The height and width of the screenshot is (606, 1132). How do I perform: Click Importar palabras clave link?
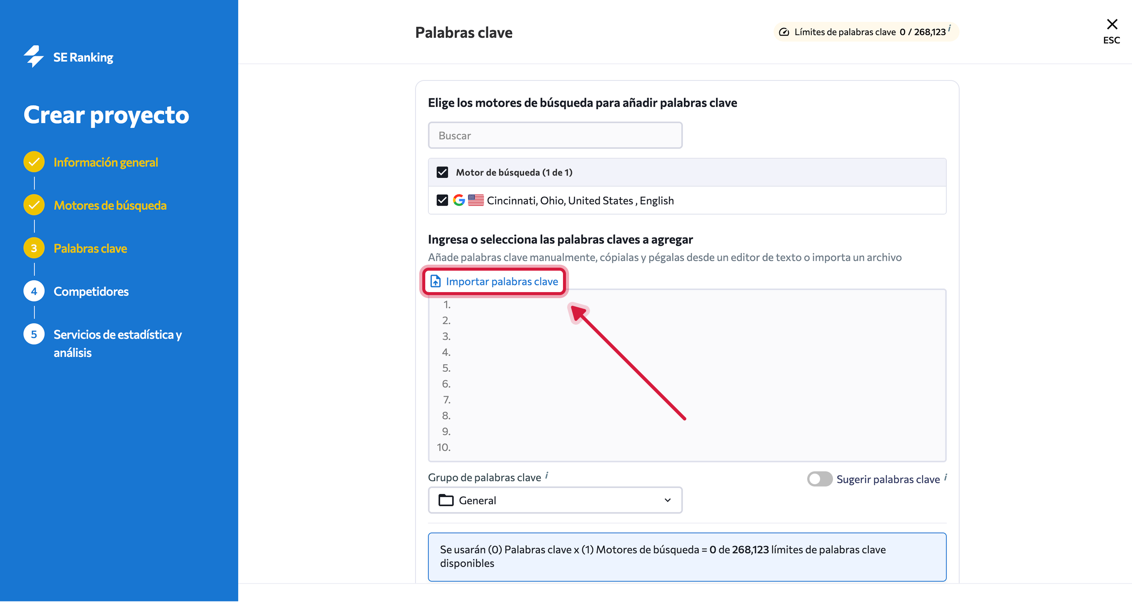pos(501,282)
